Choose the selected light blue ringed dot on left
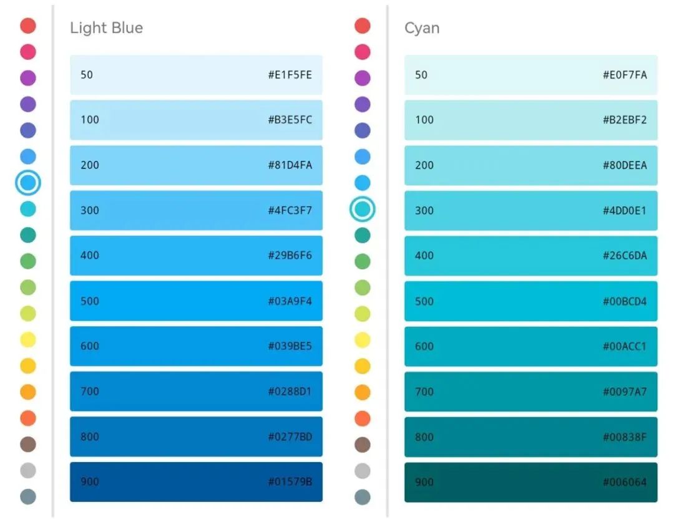674x522 pixels. click(28, 183)
